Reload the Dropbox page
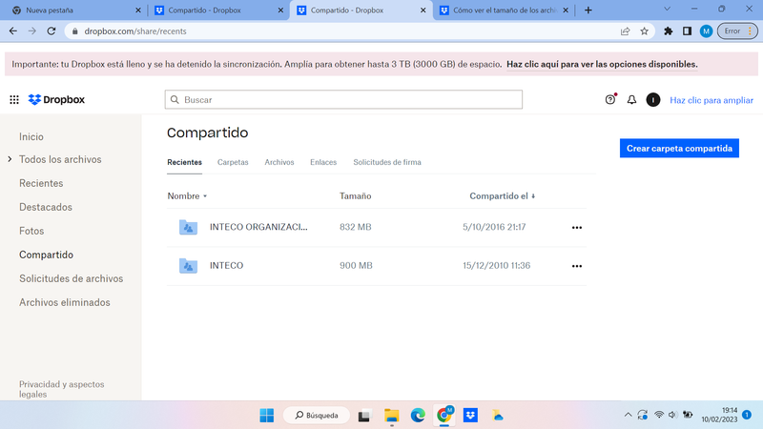 [52, 31]
